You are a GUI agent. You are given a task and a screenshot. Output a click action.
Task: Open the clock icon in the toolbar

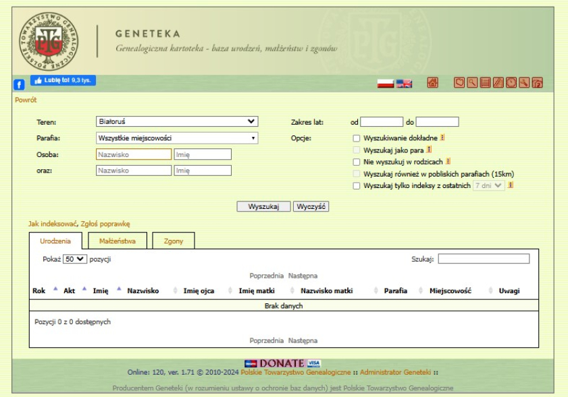tap(511, 83)
